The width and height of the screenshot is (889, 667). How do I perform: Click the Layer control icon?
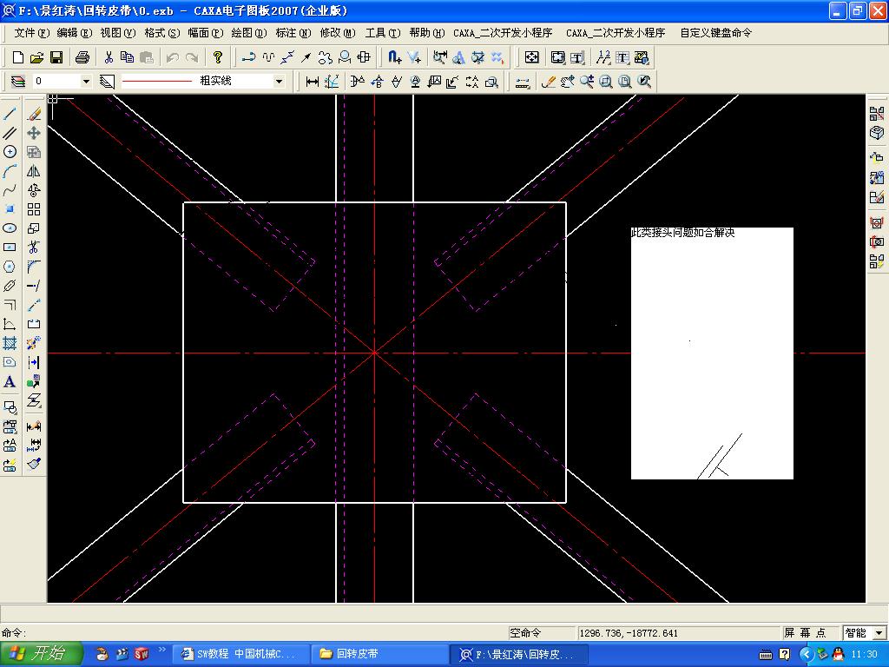18,82
